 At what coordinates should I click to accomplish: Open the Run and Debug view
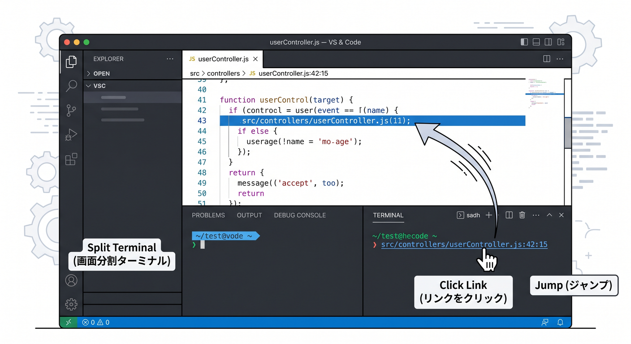coord(71,134)
